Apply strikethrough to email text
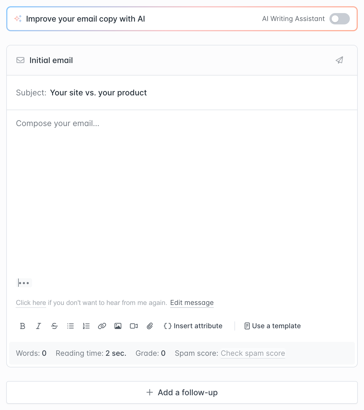Viewport: 364px width, 410px height. point(54,326)
